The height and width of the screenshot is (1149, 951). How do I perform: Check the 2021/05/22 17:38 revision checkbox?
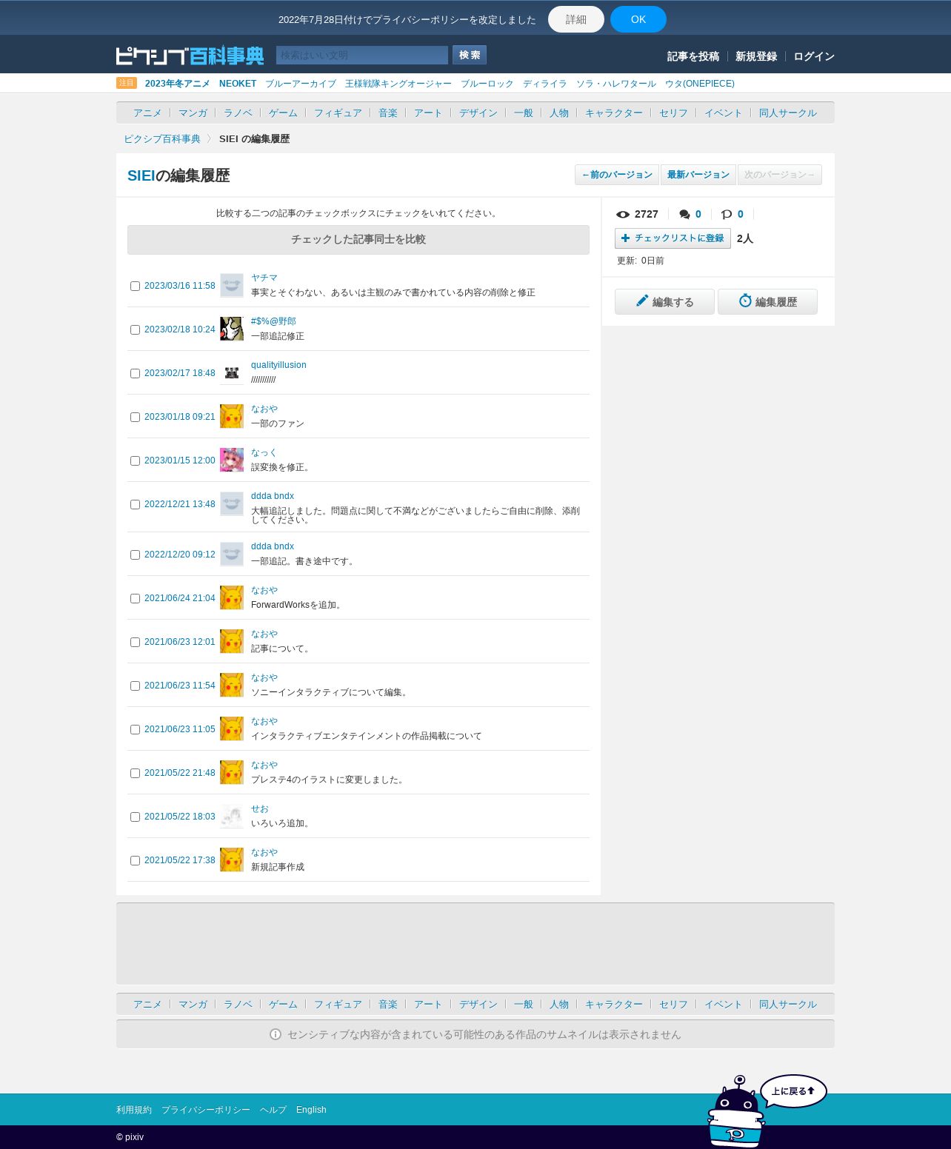click(x=135, y=861)
